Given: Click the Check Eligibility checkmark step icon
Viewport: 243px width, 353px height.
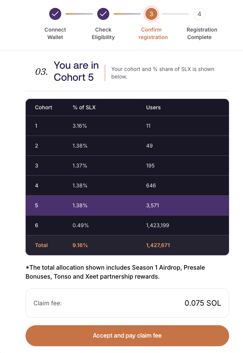Looking at the screenshot, I should 103,14.
